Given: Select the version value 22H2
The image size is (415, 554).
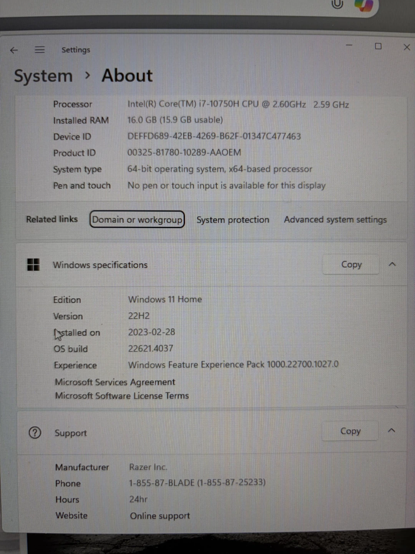Looking at the screenshot, I should pos(139,316).
